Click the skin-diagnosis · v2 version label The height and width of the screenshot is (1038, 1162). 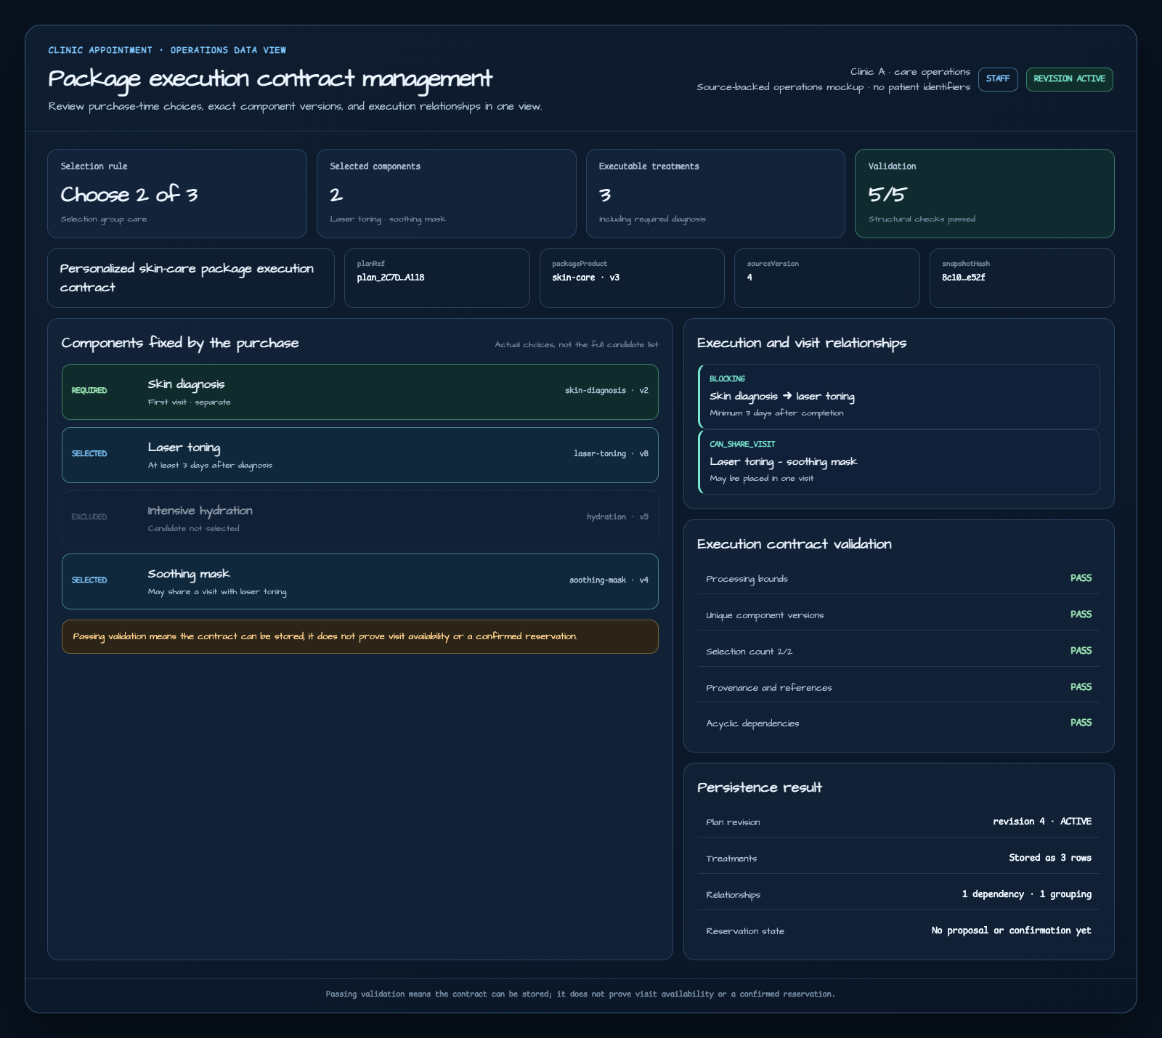[606, 391]
